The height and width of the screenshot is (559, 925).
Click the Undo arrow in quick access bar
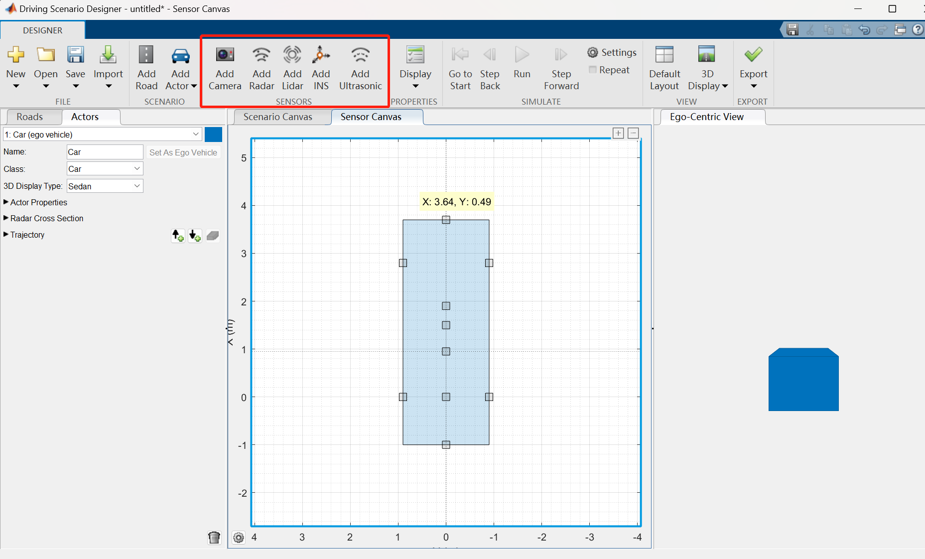point(864,30)
